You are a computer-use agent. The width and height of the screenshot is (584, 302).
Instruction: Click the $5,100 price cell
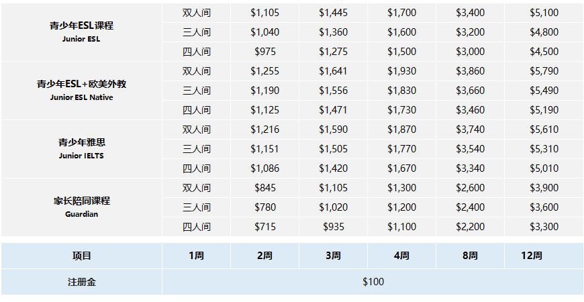(544, 13)
